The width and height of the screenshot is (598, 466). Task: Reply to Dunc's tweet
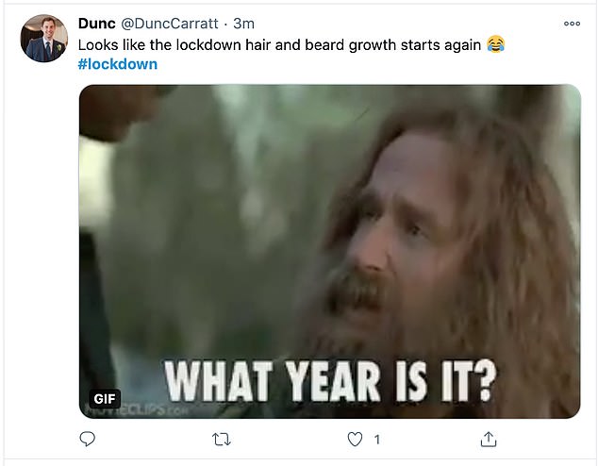88,440
